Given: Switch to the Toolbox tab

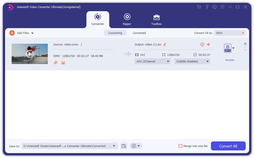Looking at the screenshot, I should tap(156, 20).
